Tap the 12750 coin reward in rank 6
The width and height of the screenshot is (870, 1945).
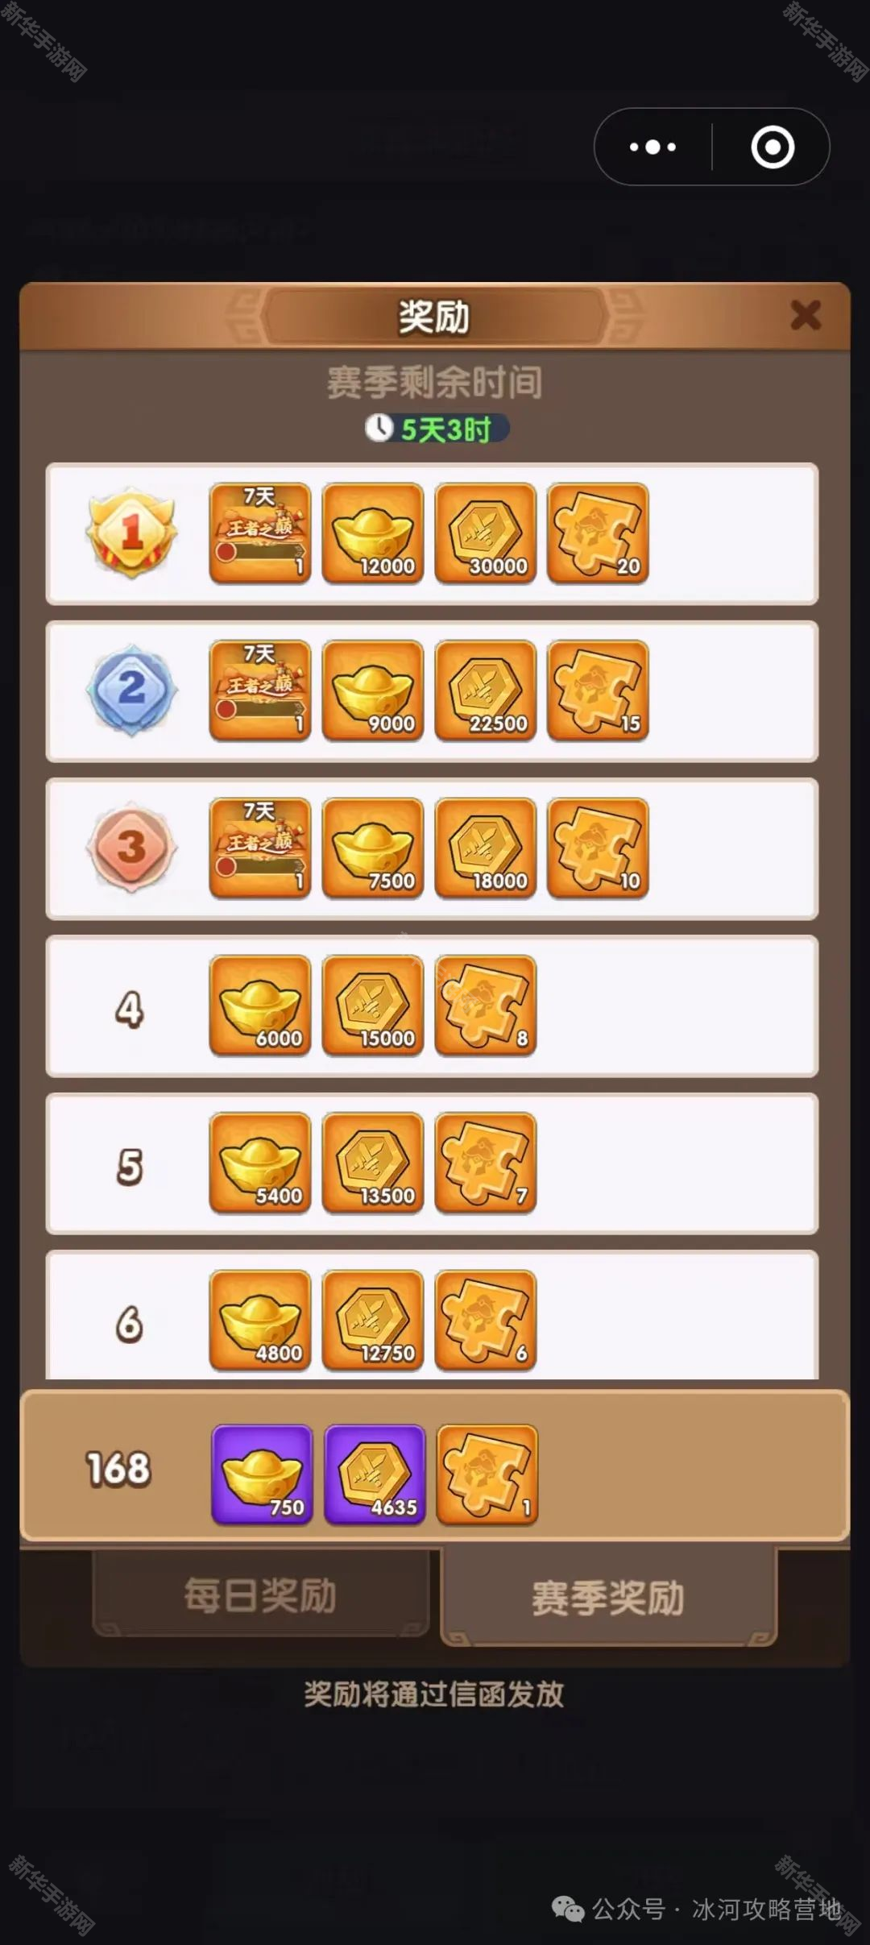click(373, 1320)
